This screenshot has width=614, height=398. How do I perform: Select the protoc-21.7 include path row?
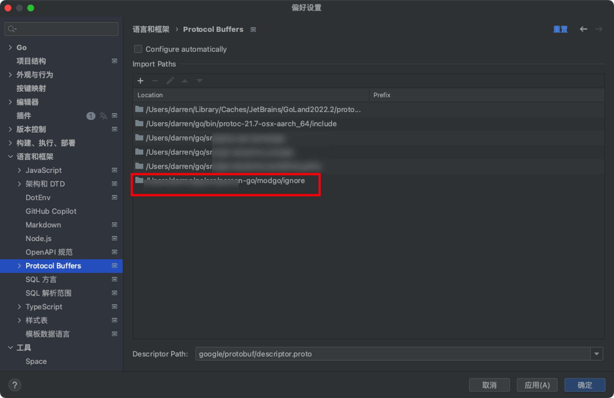pos(241,124)
